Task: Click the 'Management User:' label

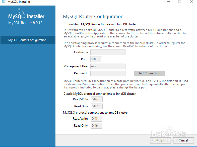Action: (x=76, y=66)
